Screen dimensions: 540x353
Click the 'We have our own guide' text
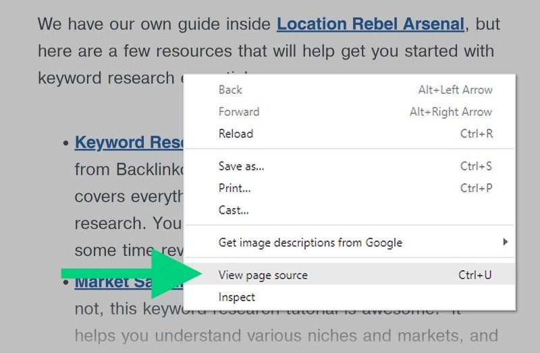(x=155, y=25)
